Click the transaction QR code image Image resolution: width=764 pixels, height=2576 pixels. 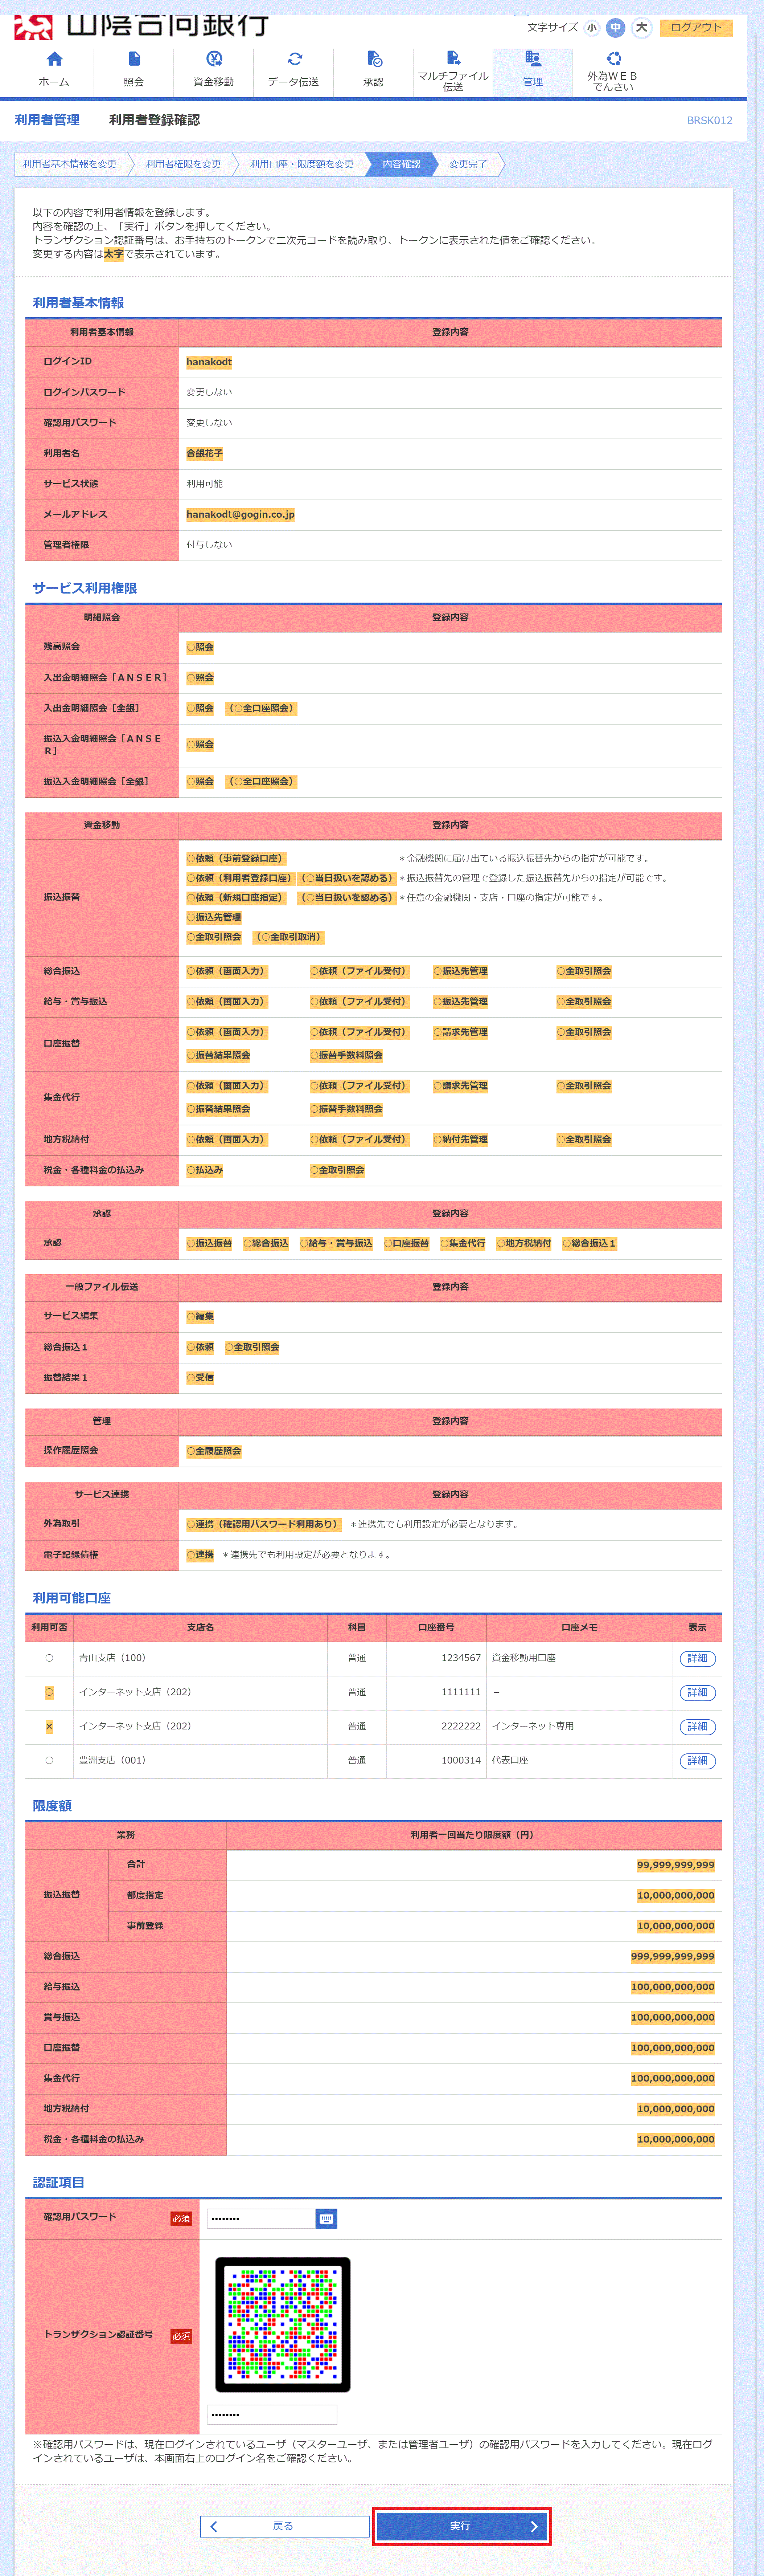283,2325
